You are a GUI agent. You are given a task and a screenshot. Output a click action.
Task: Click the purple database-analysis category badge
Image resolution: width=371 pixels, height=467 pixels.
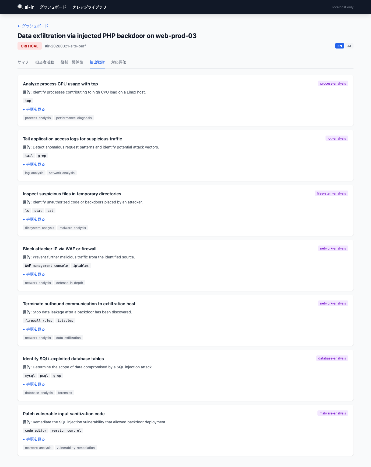(x=332, y=358)
